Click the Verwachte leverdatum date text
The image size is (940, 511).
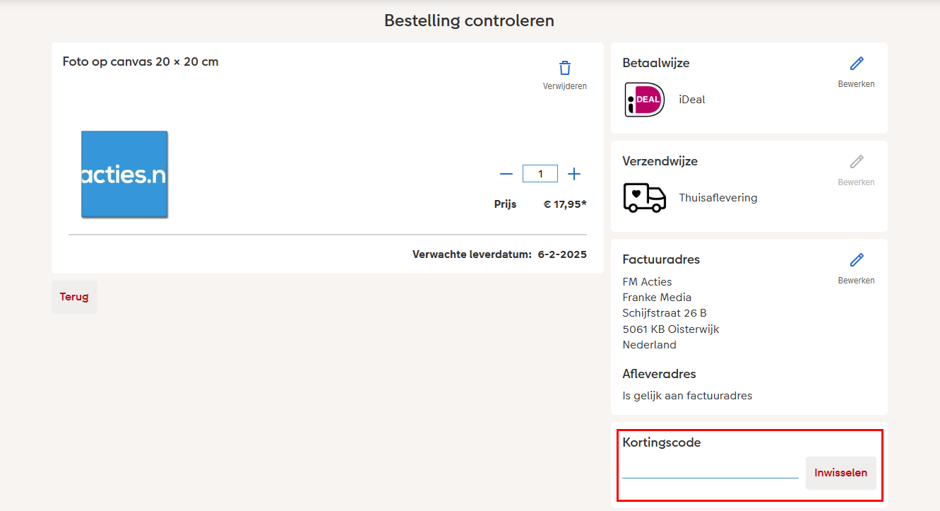click(x=500, y=254)
